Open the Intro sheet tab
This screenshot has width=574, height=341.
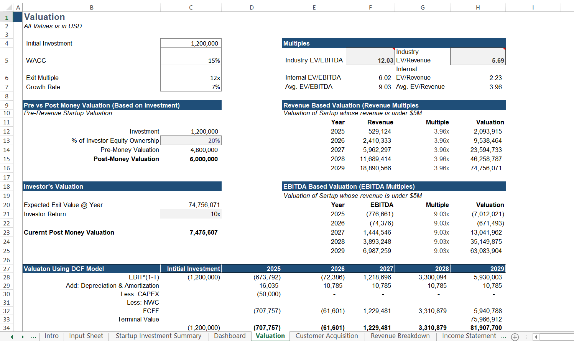(51, 336)
